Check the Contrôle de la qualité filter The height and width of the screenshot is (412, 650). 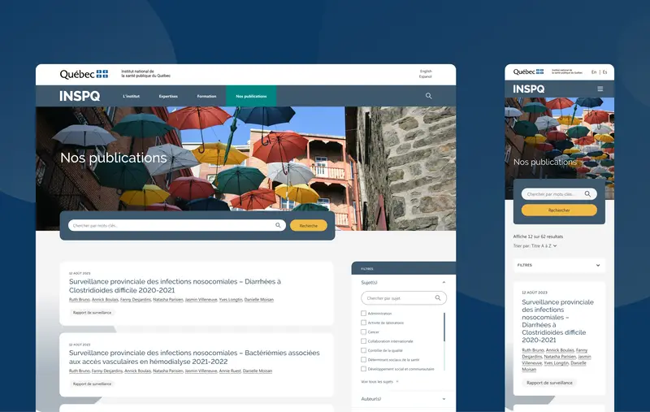click(x=363, y=350)
